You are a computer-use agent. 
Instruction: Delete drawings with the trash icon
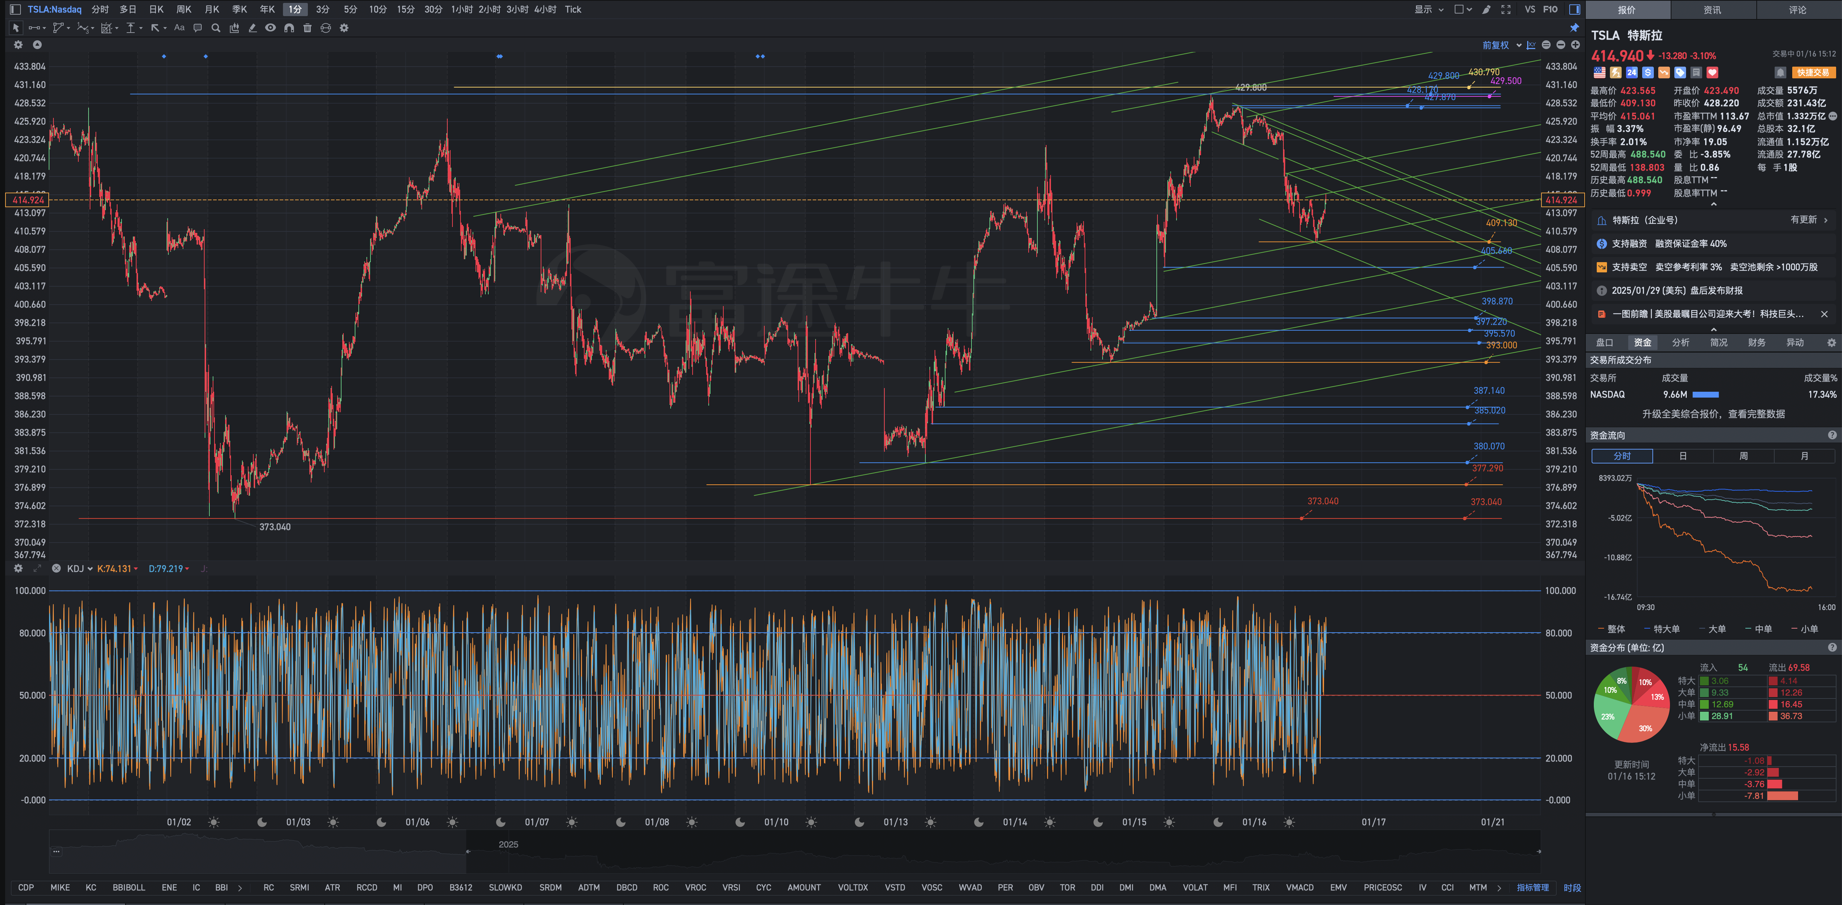coord(307,28)
